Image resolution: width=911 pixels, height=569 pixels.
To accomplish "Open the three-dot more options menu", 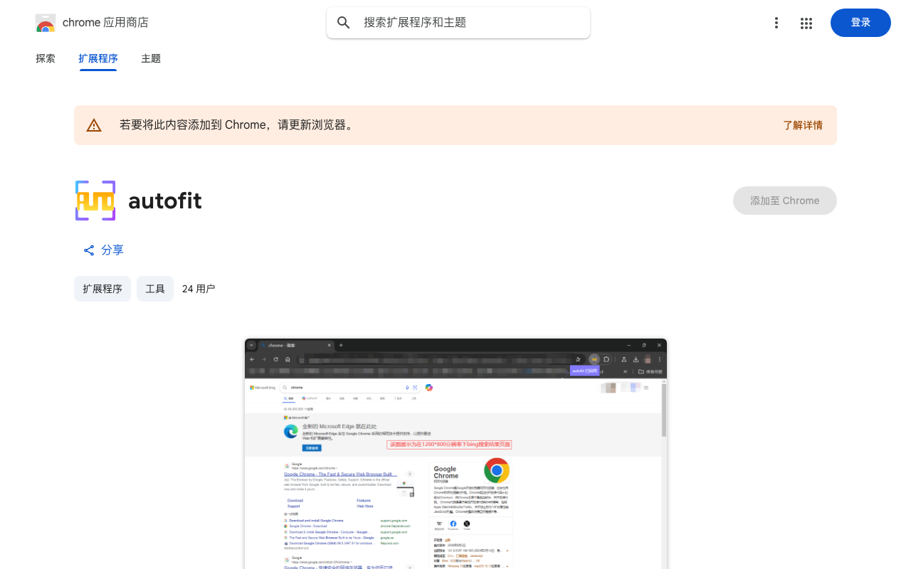I will pyautogui.click(x=776, y=23).
